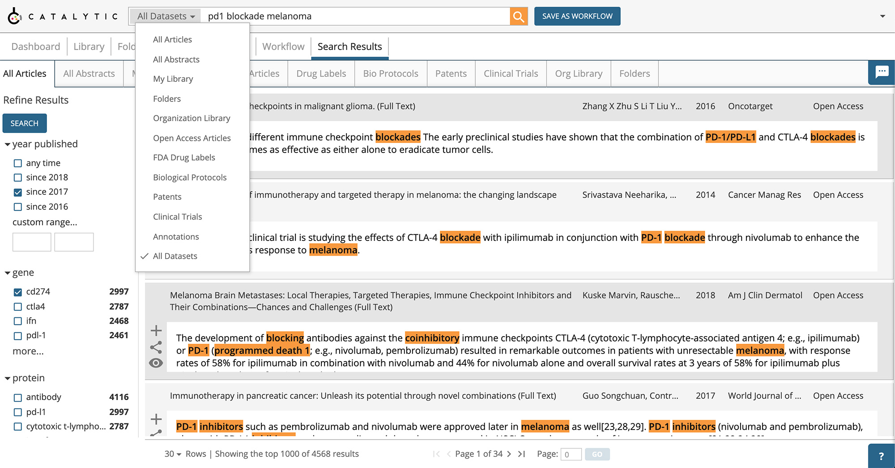Choose 'Biological Protocols' menu option
The image size is (895, 468).
pos(190,177)
